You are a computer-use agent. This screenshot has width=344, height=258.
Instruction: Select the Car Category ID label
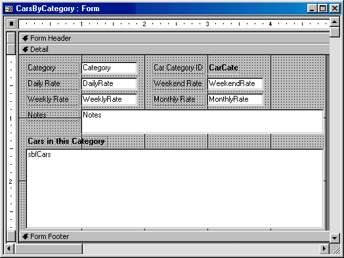[x=179, y=68]
